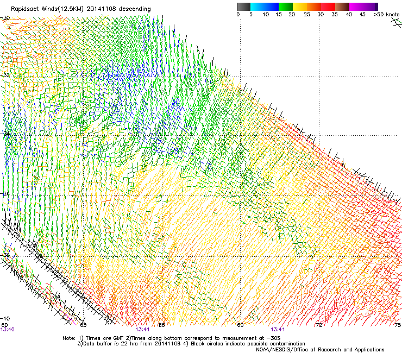Screen dimensions: 402x353
Task: Click the ">50 knots" legend label
Action: click(386, 14)
